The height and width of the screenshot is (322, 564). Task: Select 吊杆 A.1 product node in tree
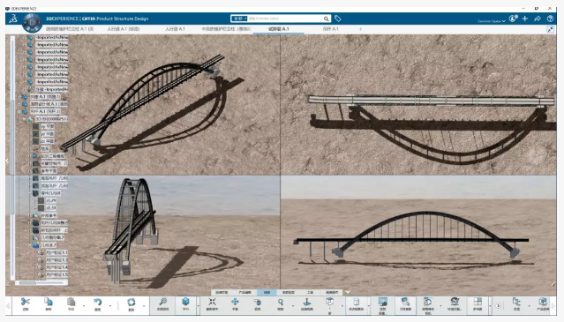[45, 111]
